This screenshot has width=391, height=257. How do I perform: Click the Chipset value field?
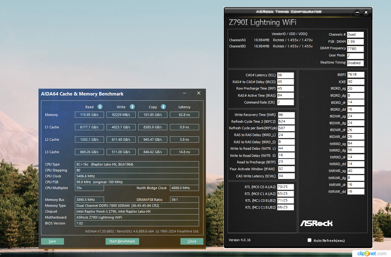(x=137, y=211)
